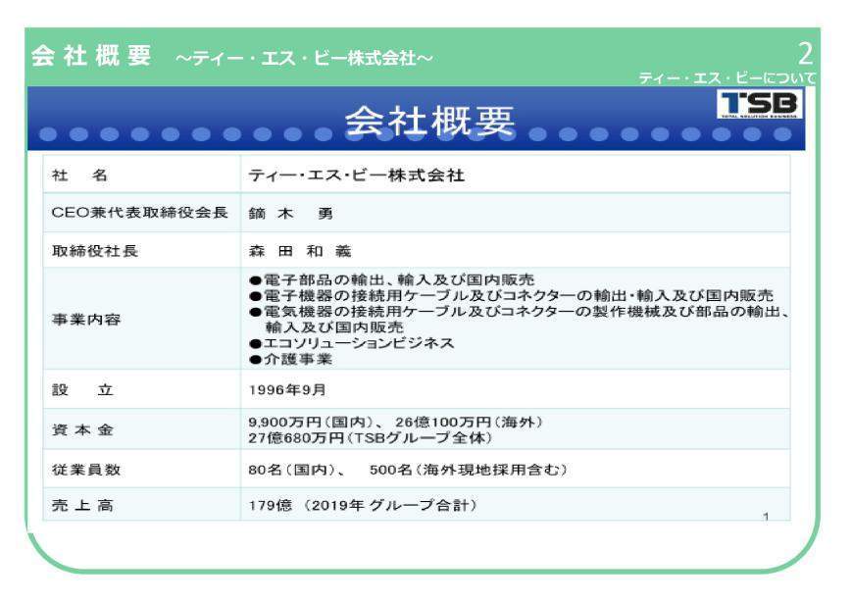The image size is (851, 602).
Task: Click the bullet エコソリューションビジネス
Action: 352,343
